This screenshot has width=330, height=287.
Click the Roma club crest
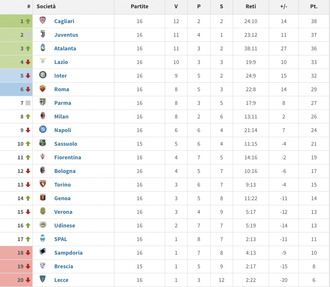43,89
